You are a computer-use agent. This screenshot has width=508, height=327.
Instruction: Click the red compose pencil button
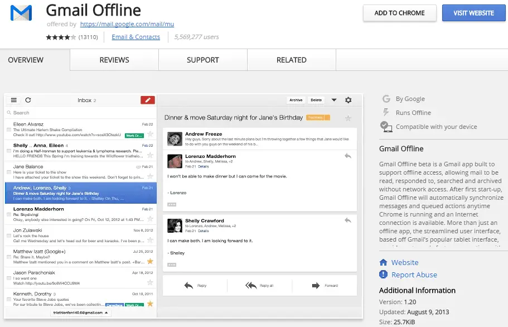pyautogui.click(x=148, y=100)
